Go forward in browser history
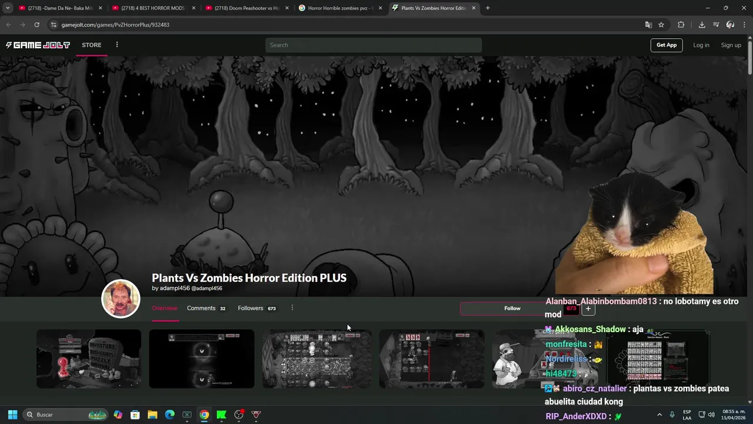This screenshot has width=753, height=424. coord(22,25)
